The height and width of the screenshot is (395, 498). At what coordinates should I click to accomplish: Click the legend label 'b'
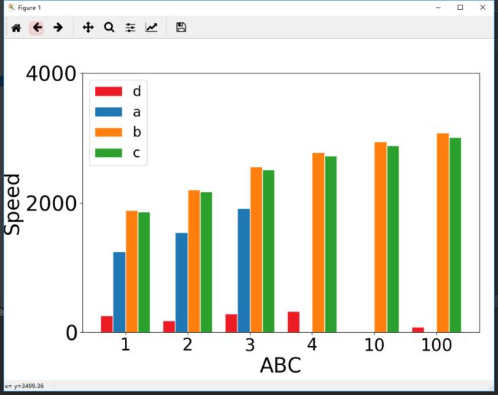(137, 132)
